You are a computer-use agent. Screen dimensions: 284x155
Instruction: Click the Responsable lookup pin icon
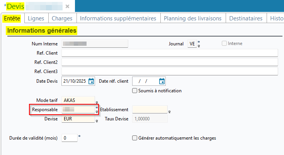tap(97, 112)
